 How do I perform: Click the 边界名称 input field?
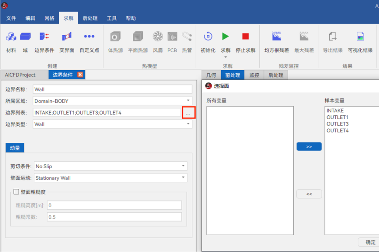click(112, 89)
